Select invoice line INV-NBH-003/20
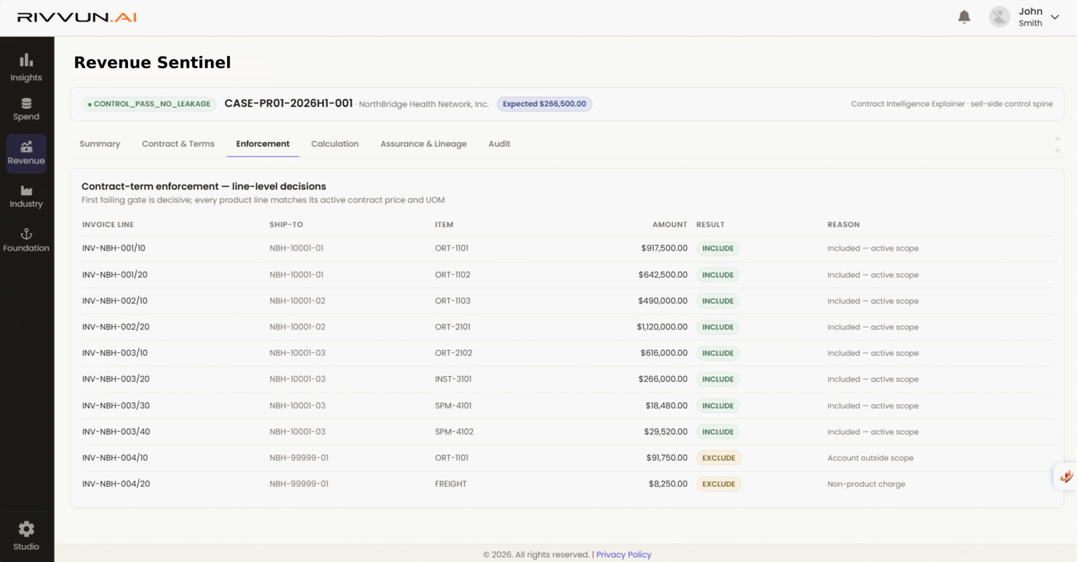The width and height of the screenshot is (1078, 562). click(116, 379)
